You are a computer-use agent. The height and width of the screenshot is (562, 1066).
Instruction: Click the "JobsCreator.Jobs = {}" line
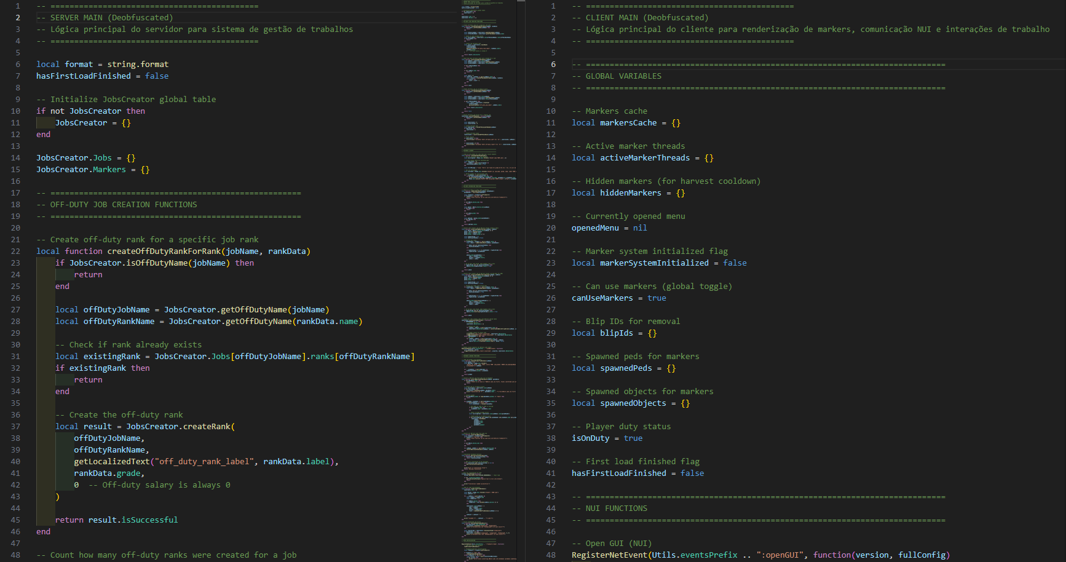coord(85,158)
